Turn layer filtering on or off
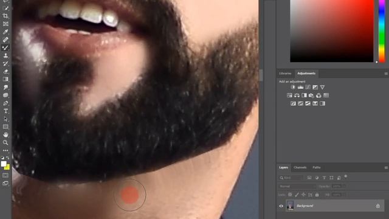Screen dimensions: 389x219 346,176
